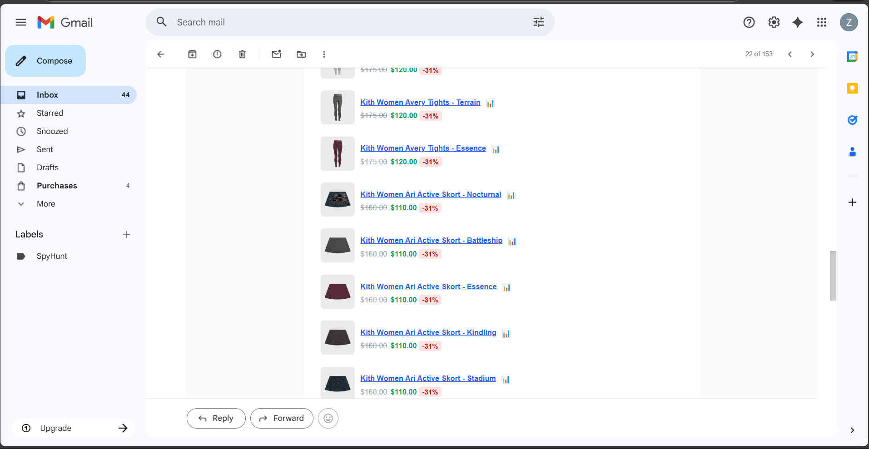869x449 pixels.
Task: Open more email actions menu
Action: [x=324, y=54]
